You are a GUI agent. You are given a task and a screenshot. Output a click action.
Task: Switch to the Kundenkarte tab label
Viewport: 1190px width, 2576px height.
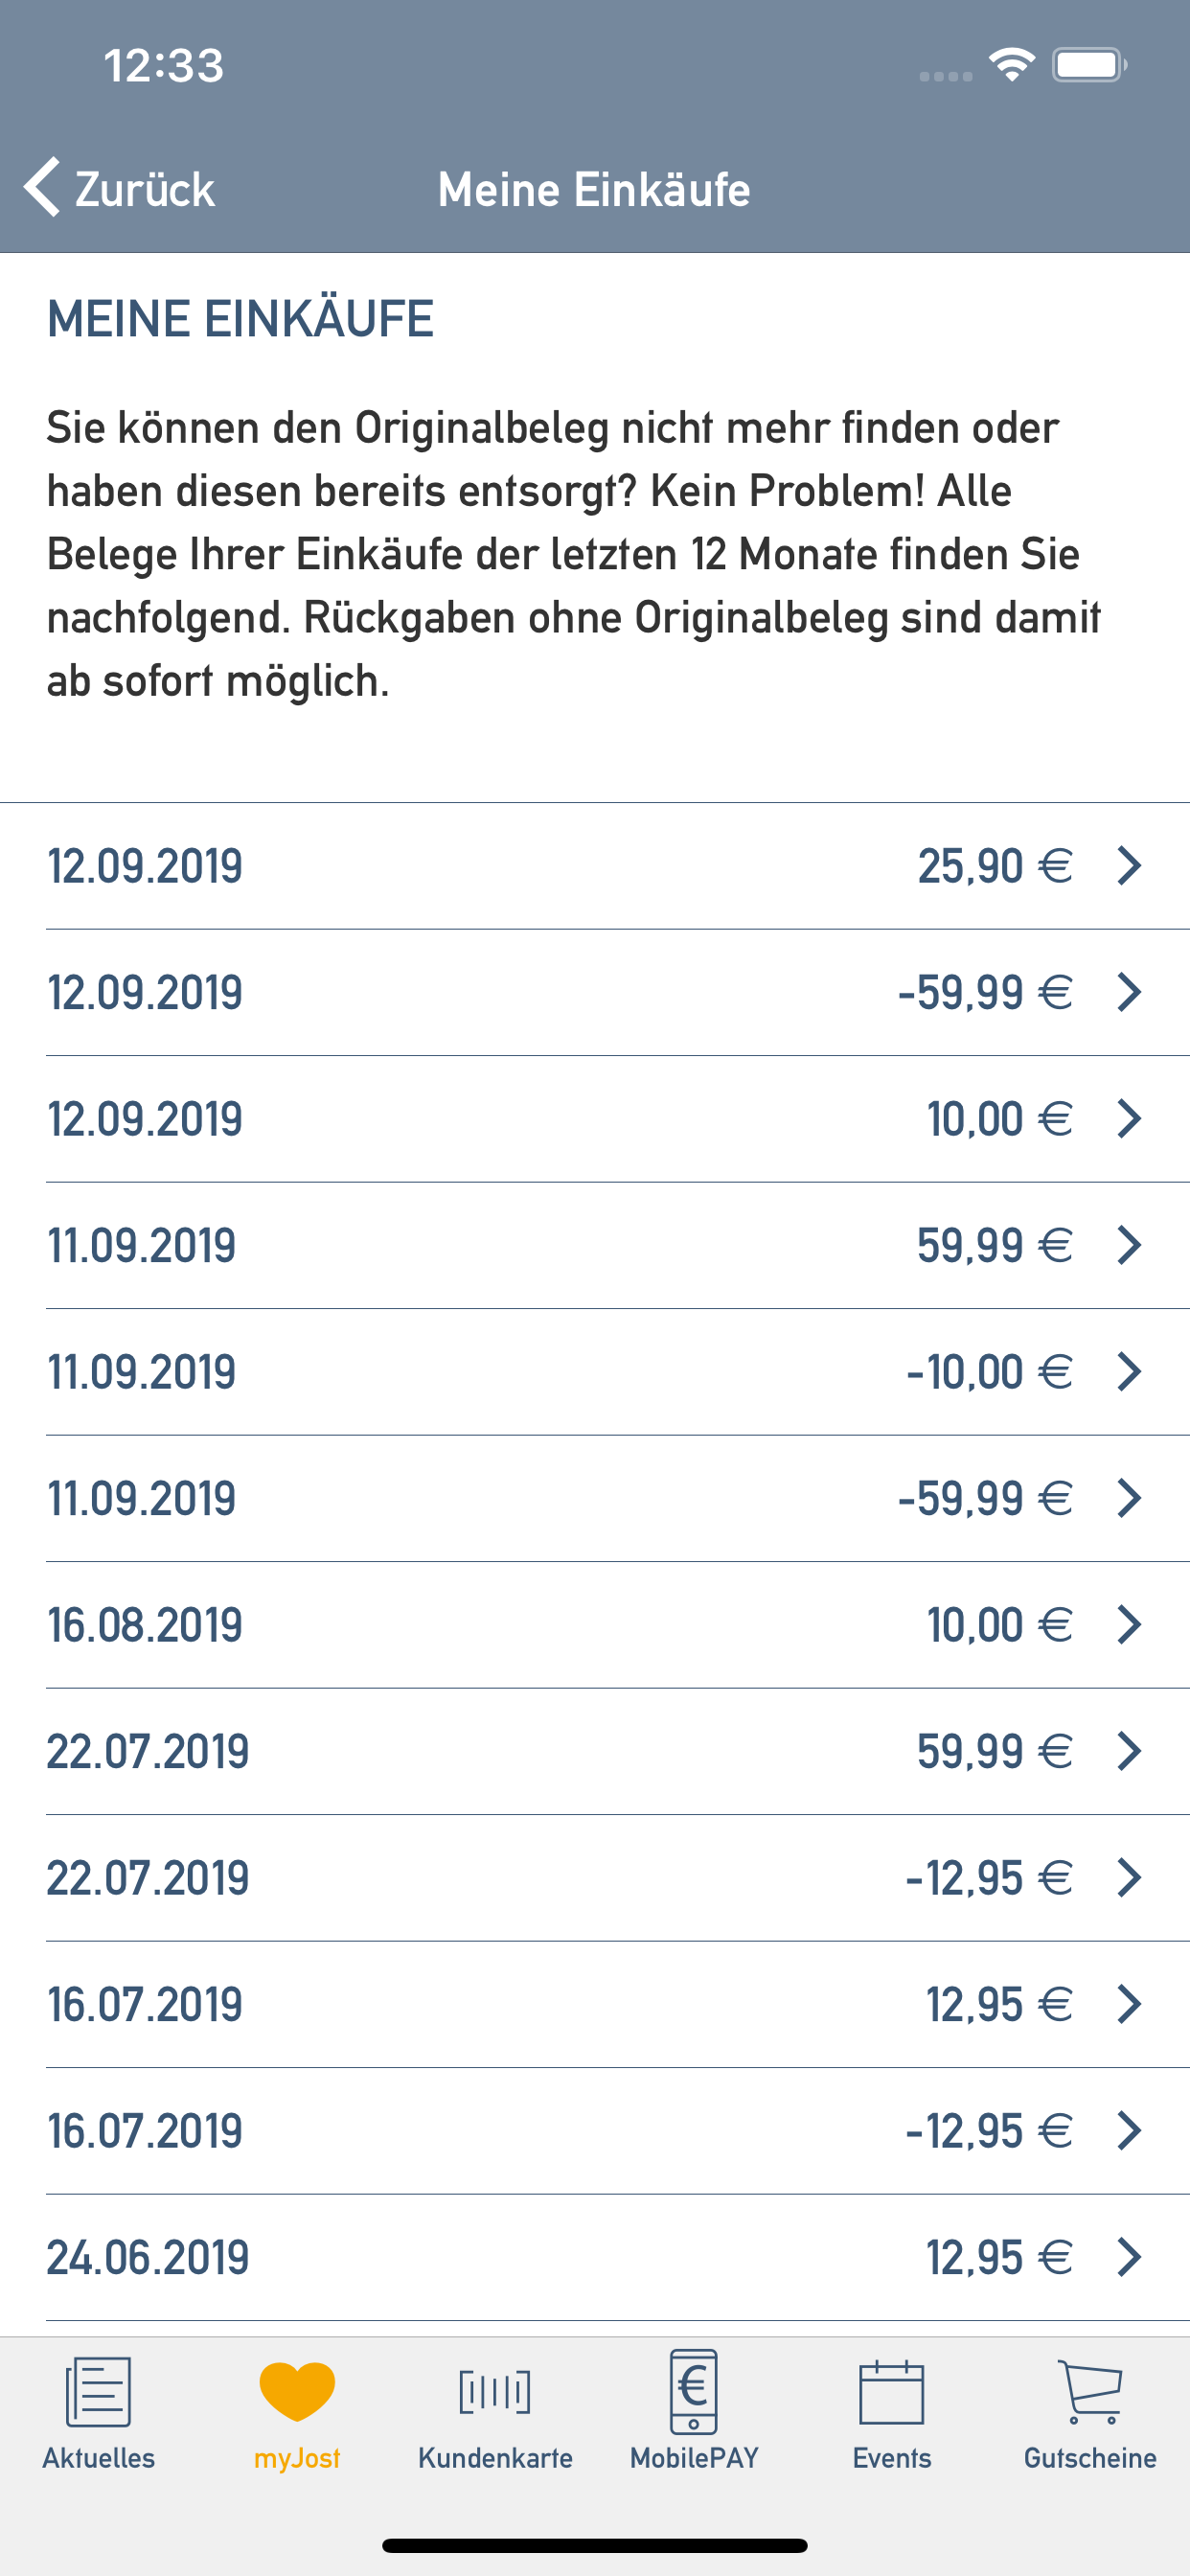[x=495, y=2458]
